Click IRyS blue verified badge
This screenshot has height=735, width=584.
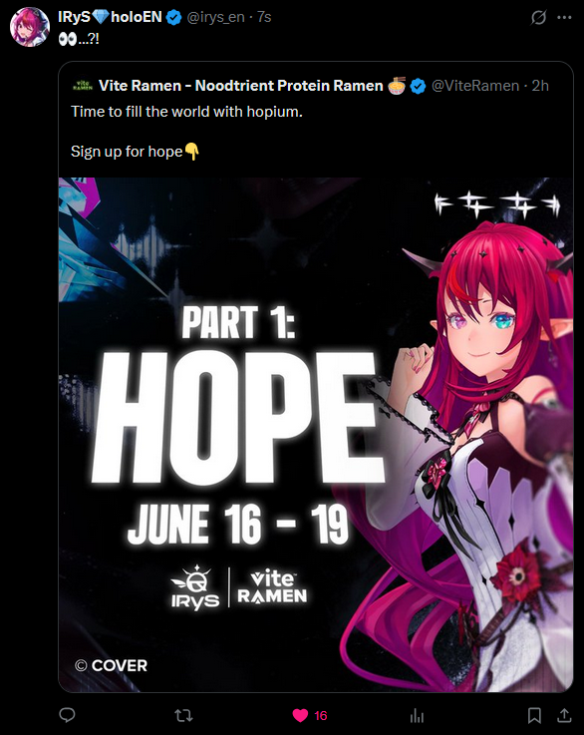point(174,18)
